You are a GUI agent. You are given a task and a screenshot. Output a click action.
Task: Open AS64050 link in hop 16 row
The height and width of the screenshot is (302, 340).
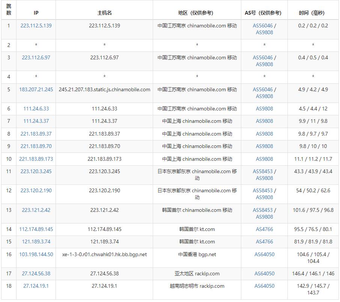pos(264,254)
